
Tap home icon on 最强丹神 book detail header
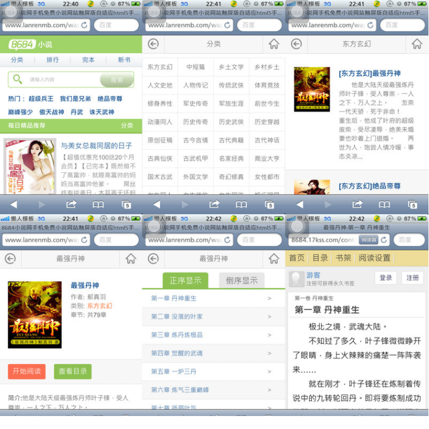[131, 258]
